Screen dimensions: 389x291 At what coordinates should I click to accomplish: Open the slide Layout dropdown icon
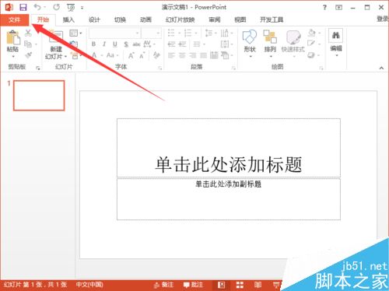(75, 33)
